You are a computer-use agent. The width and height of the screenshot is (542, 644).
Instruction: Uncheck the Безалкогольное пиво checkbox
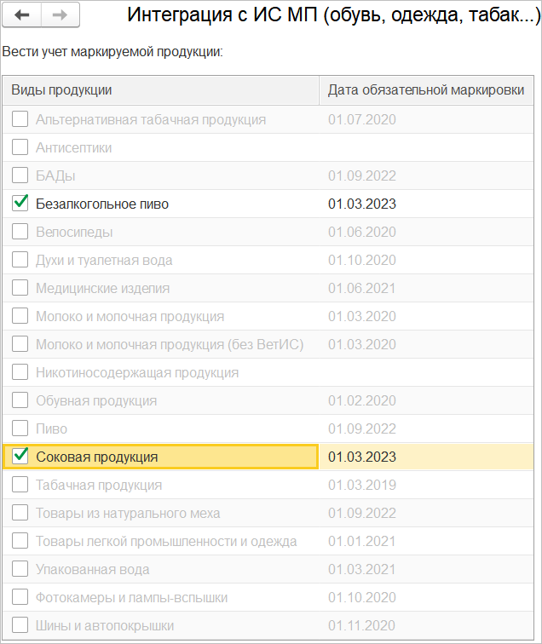[x=20, y=204]
